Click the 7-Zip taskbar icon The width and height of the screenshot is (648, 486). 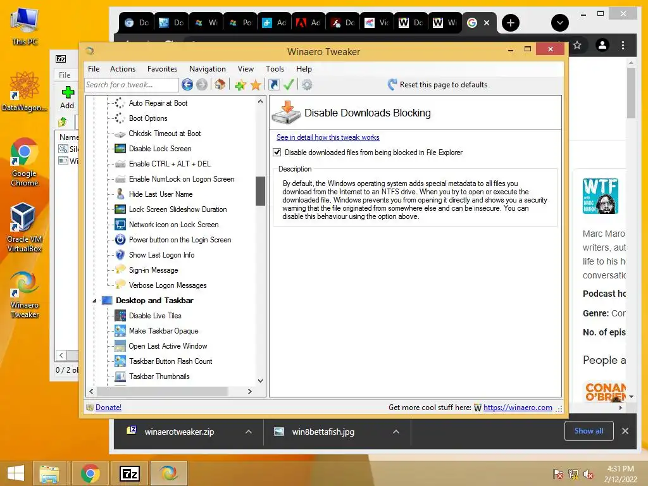point(130,473)
